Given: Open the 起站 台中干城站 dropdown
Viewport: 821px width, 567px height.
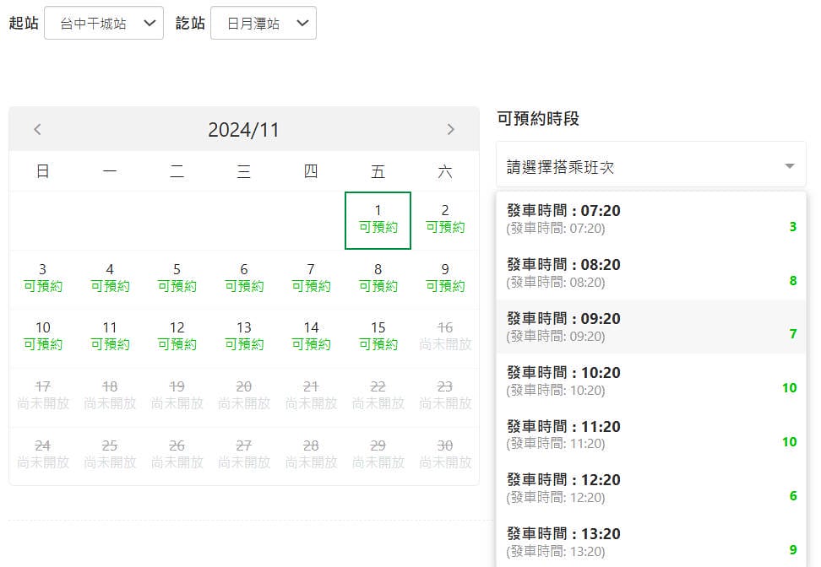Looking at the screenshot, I should point(104,23).
